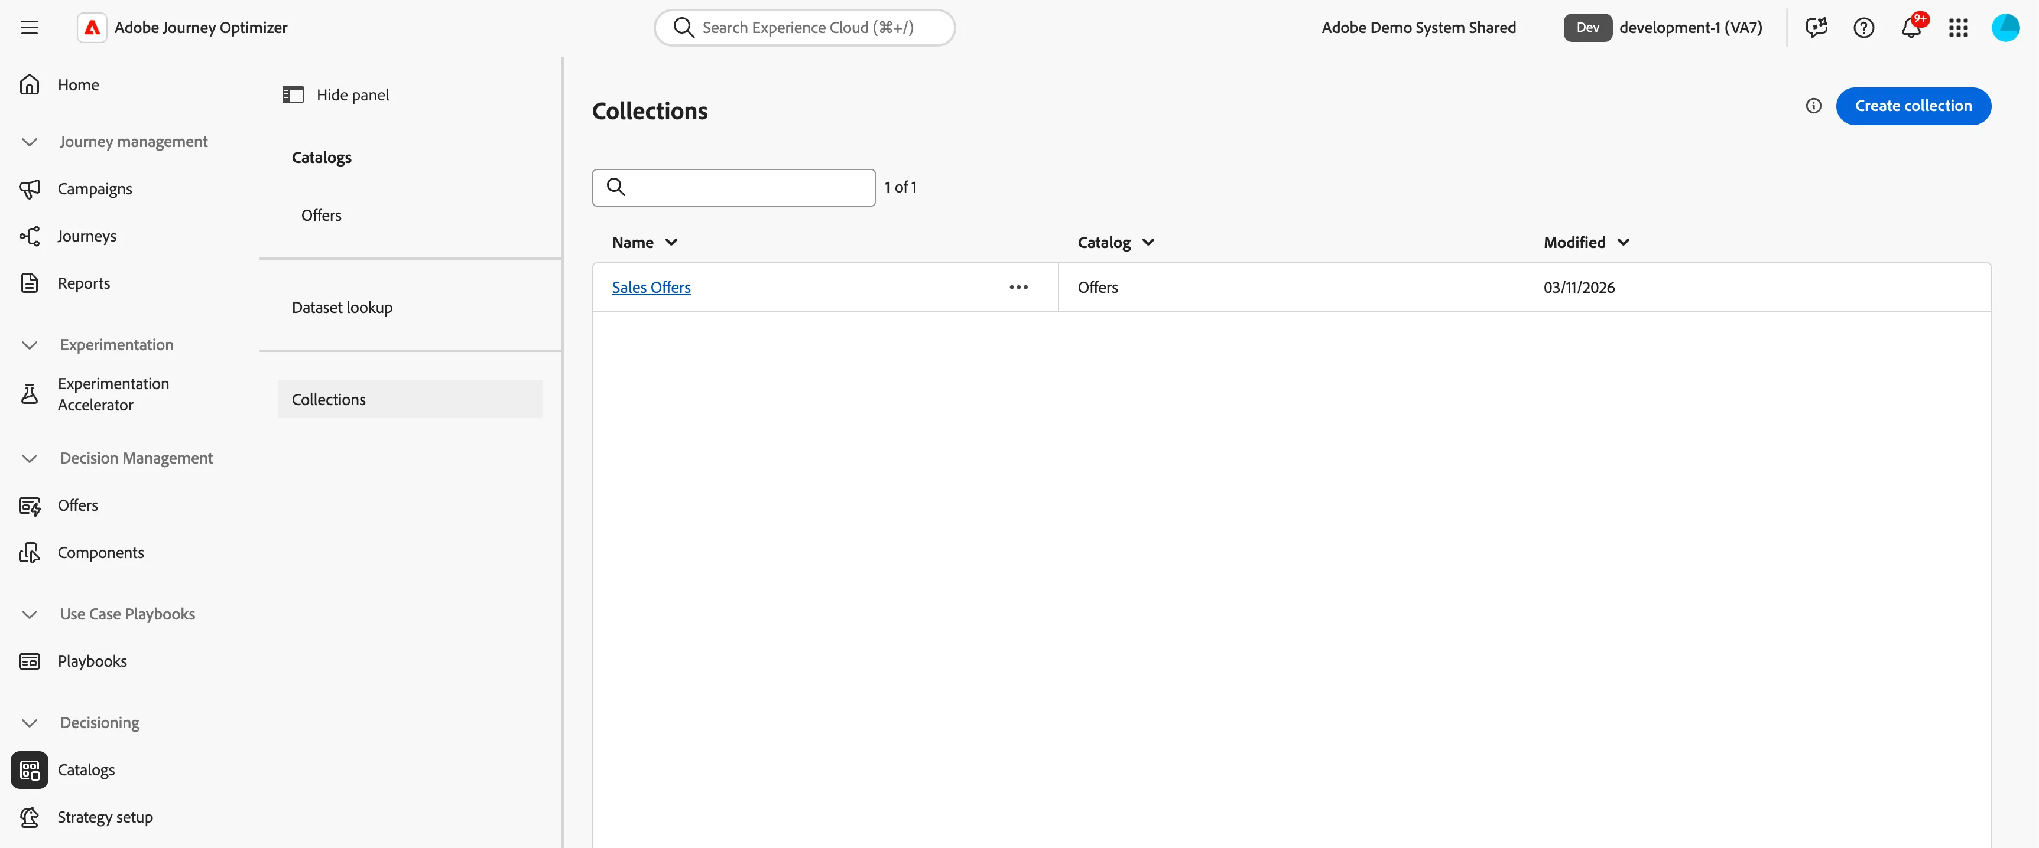The width and height of the screenshot is (2039, 848).
Task: Click the Hide panel icon
Action: pos(293,95)
